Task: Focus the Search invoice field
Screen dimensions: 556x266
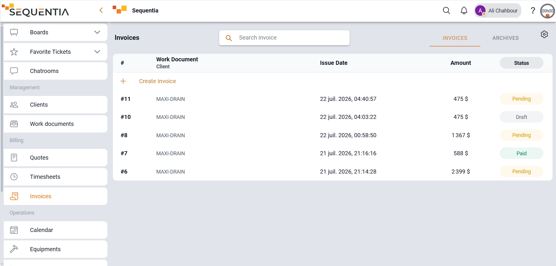Action: [x=284, y=38]
